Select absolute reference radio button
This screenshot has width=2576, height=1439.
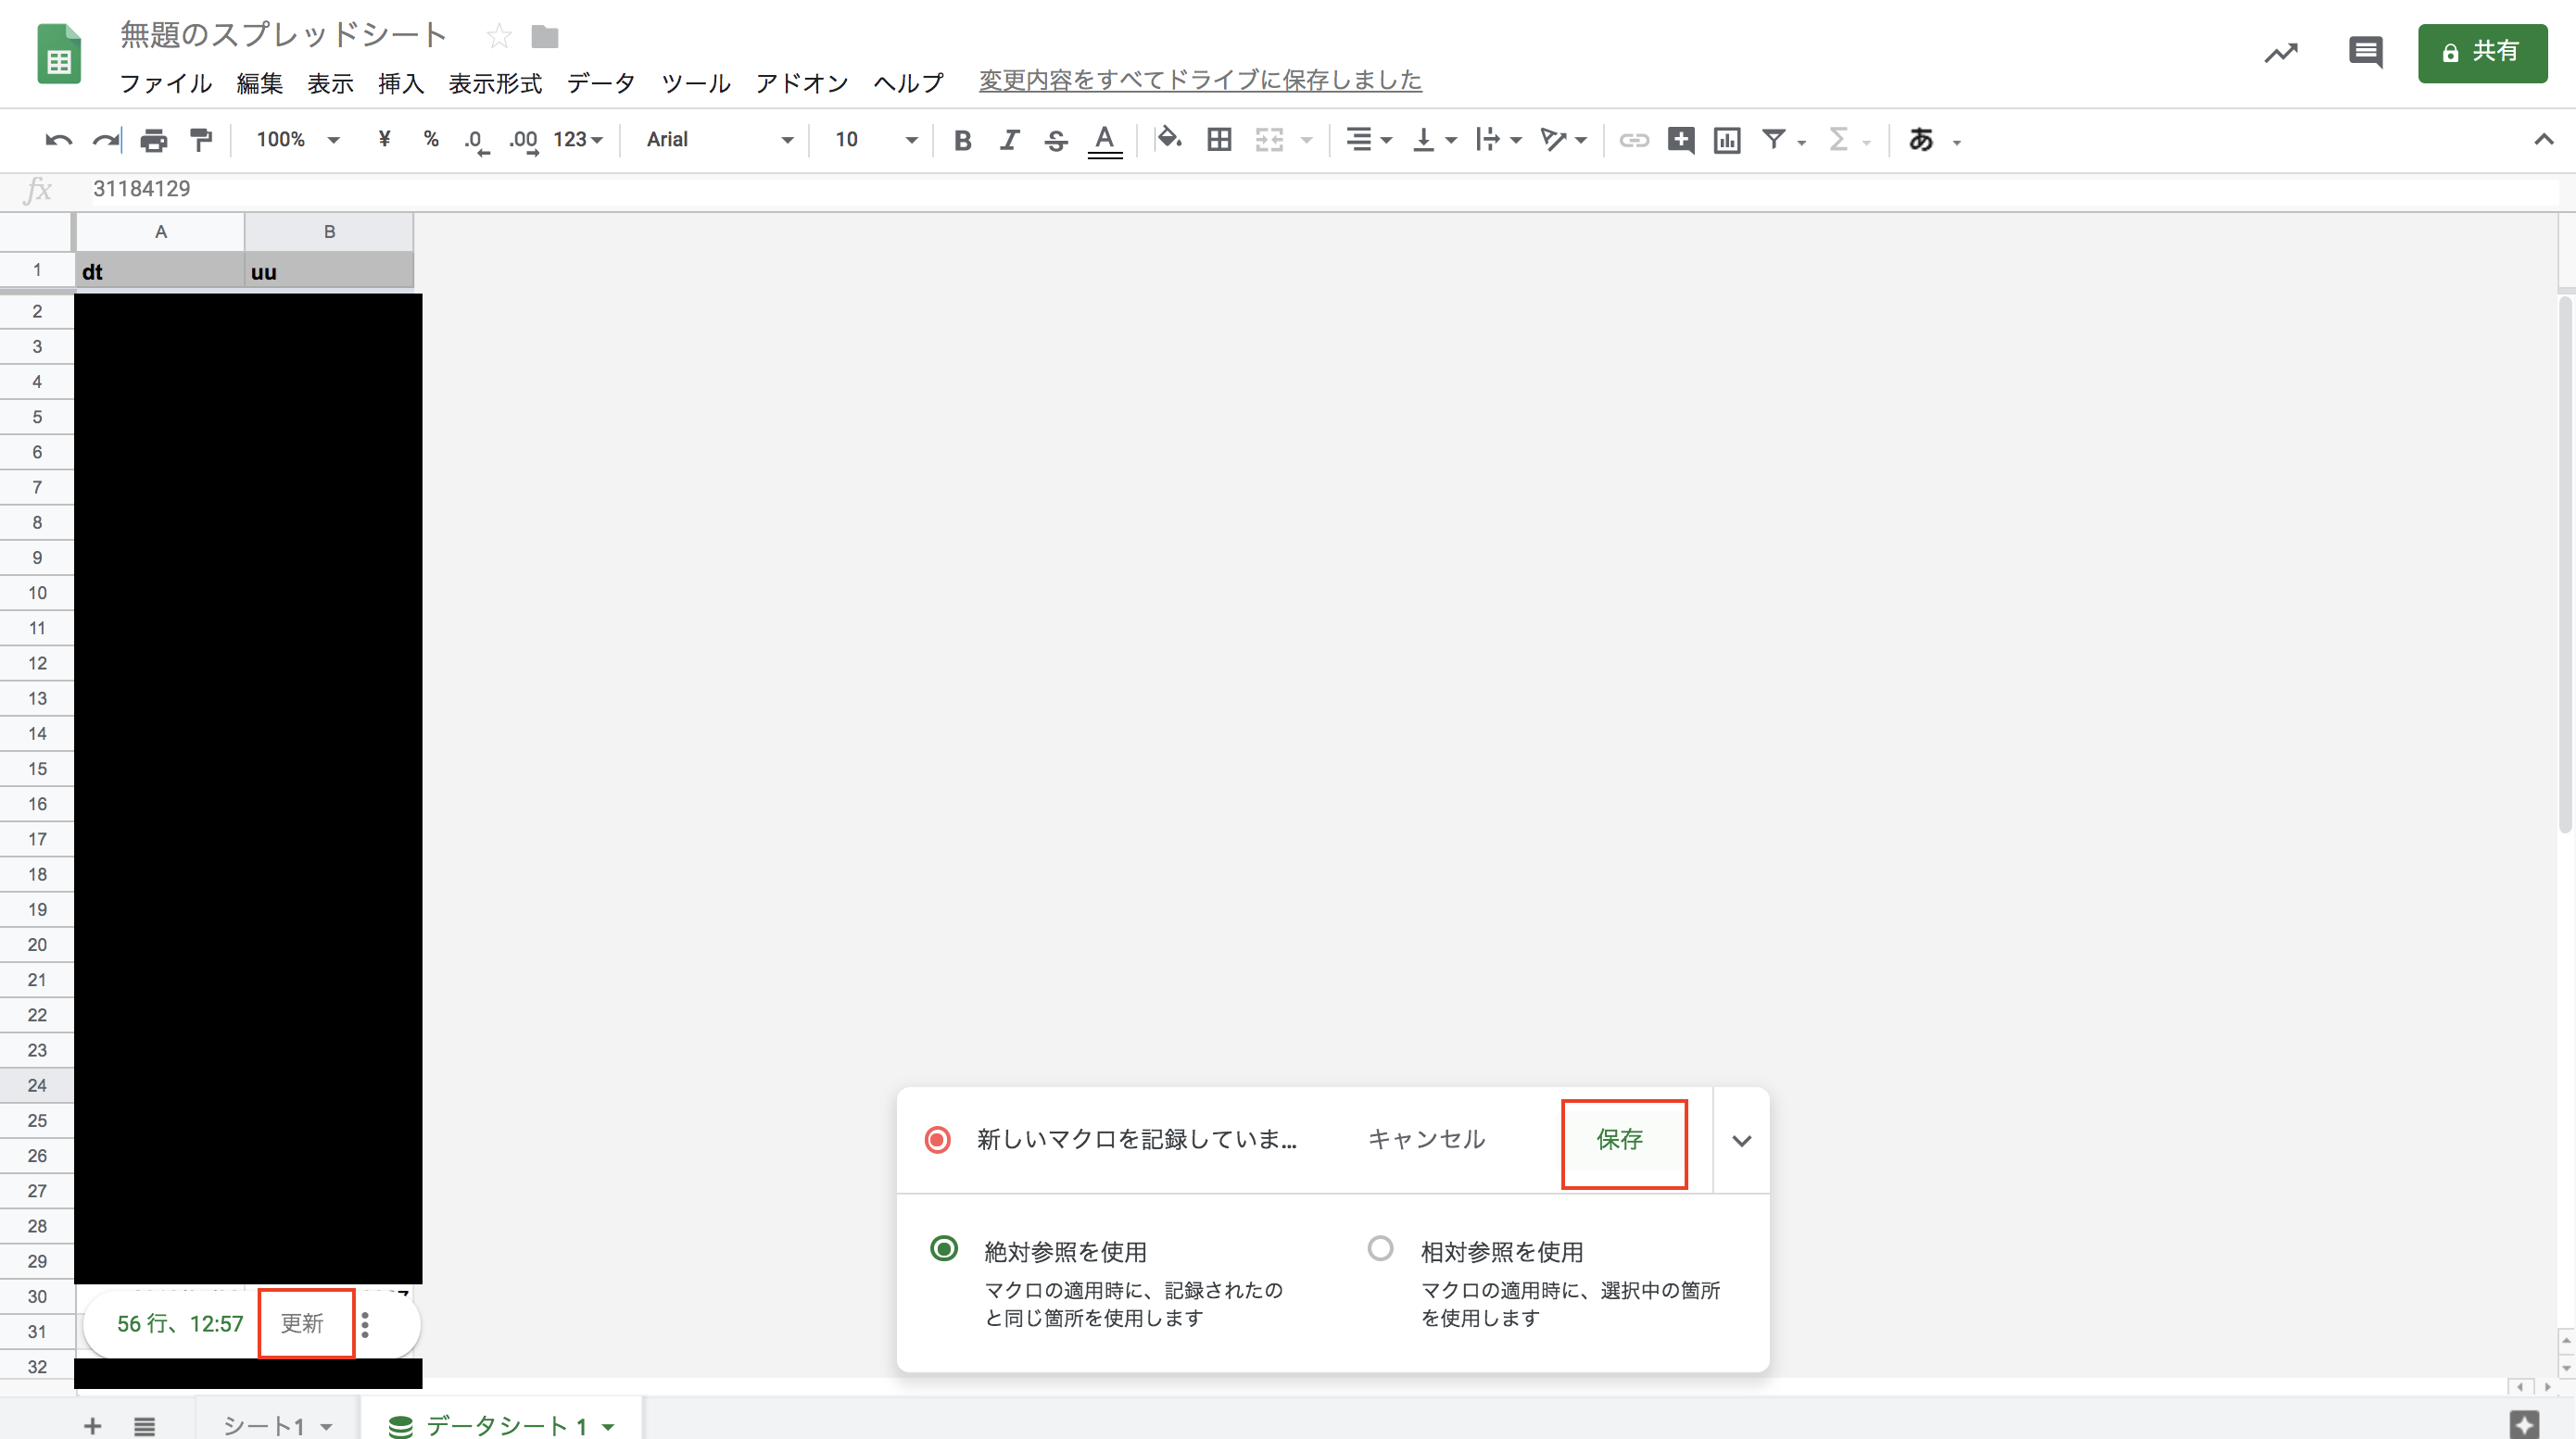tap(943, 1248)
